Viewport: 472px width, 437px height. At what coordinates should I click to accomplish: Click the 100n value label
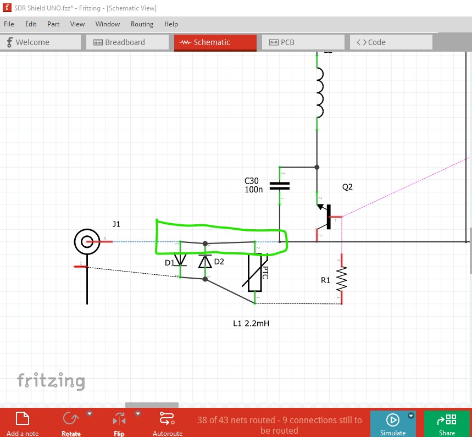point(253,190)
